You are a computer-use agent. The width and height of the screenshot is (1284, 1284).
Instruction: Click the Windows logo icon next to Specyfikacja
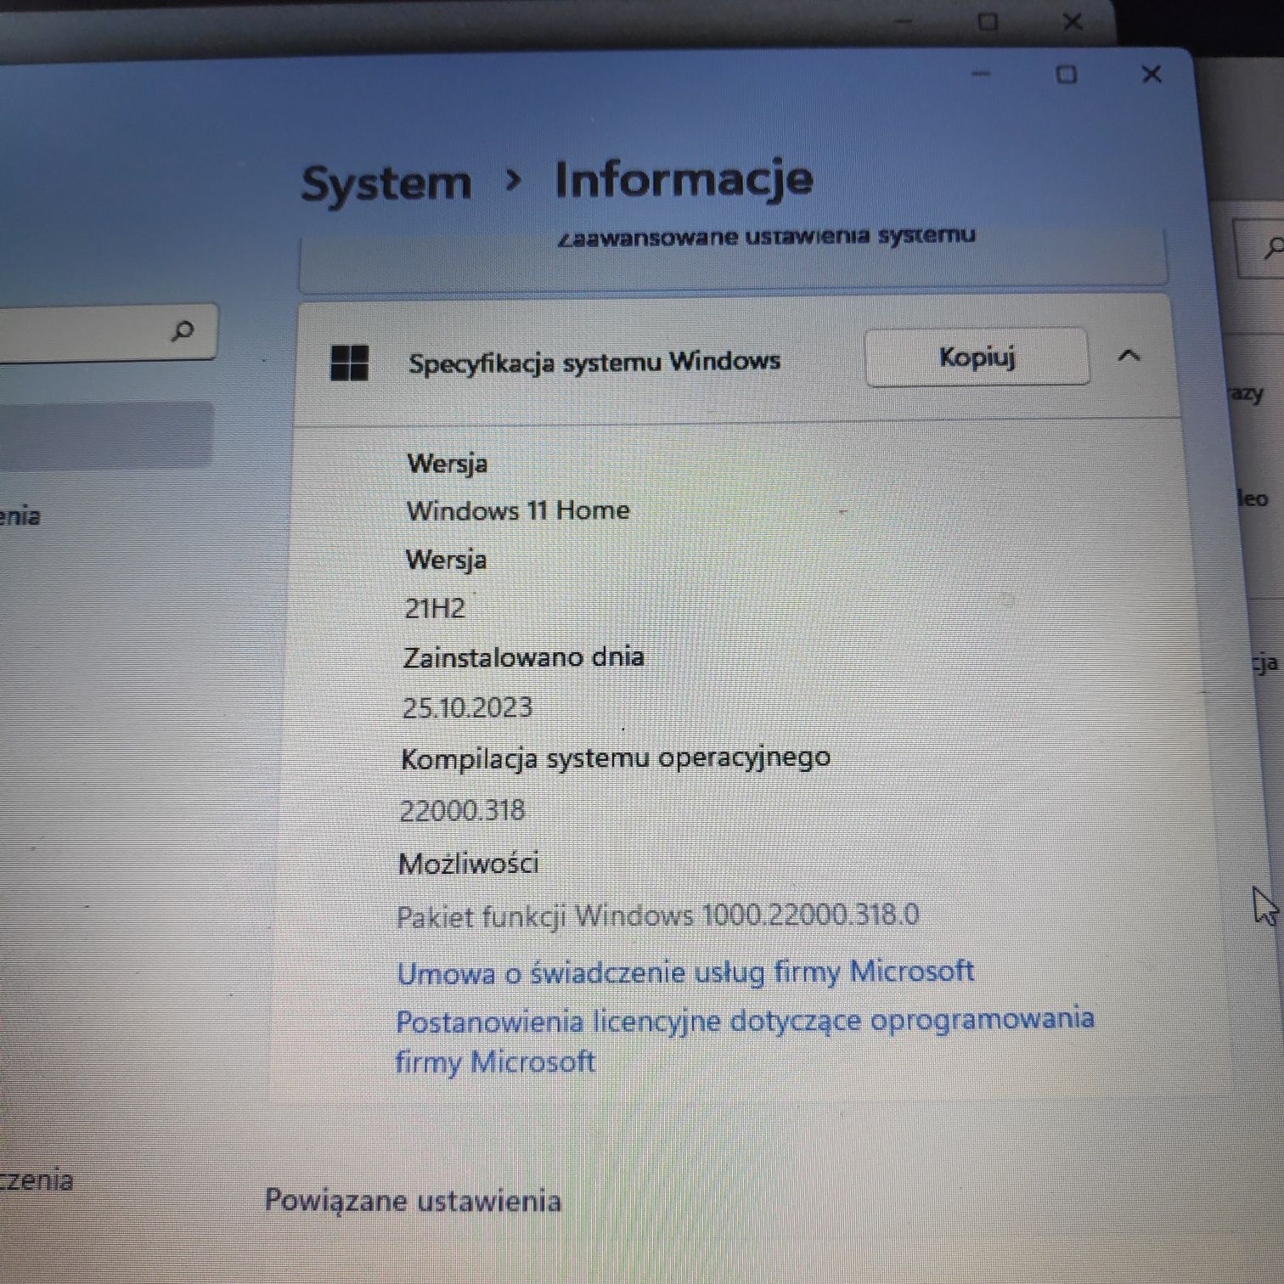[x=349, y=363]
